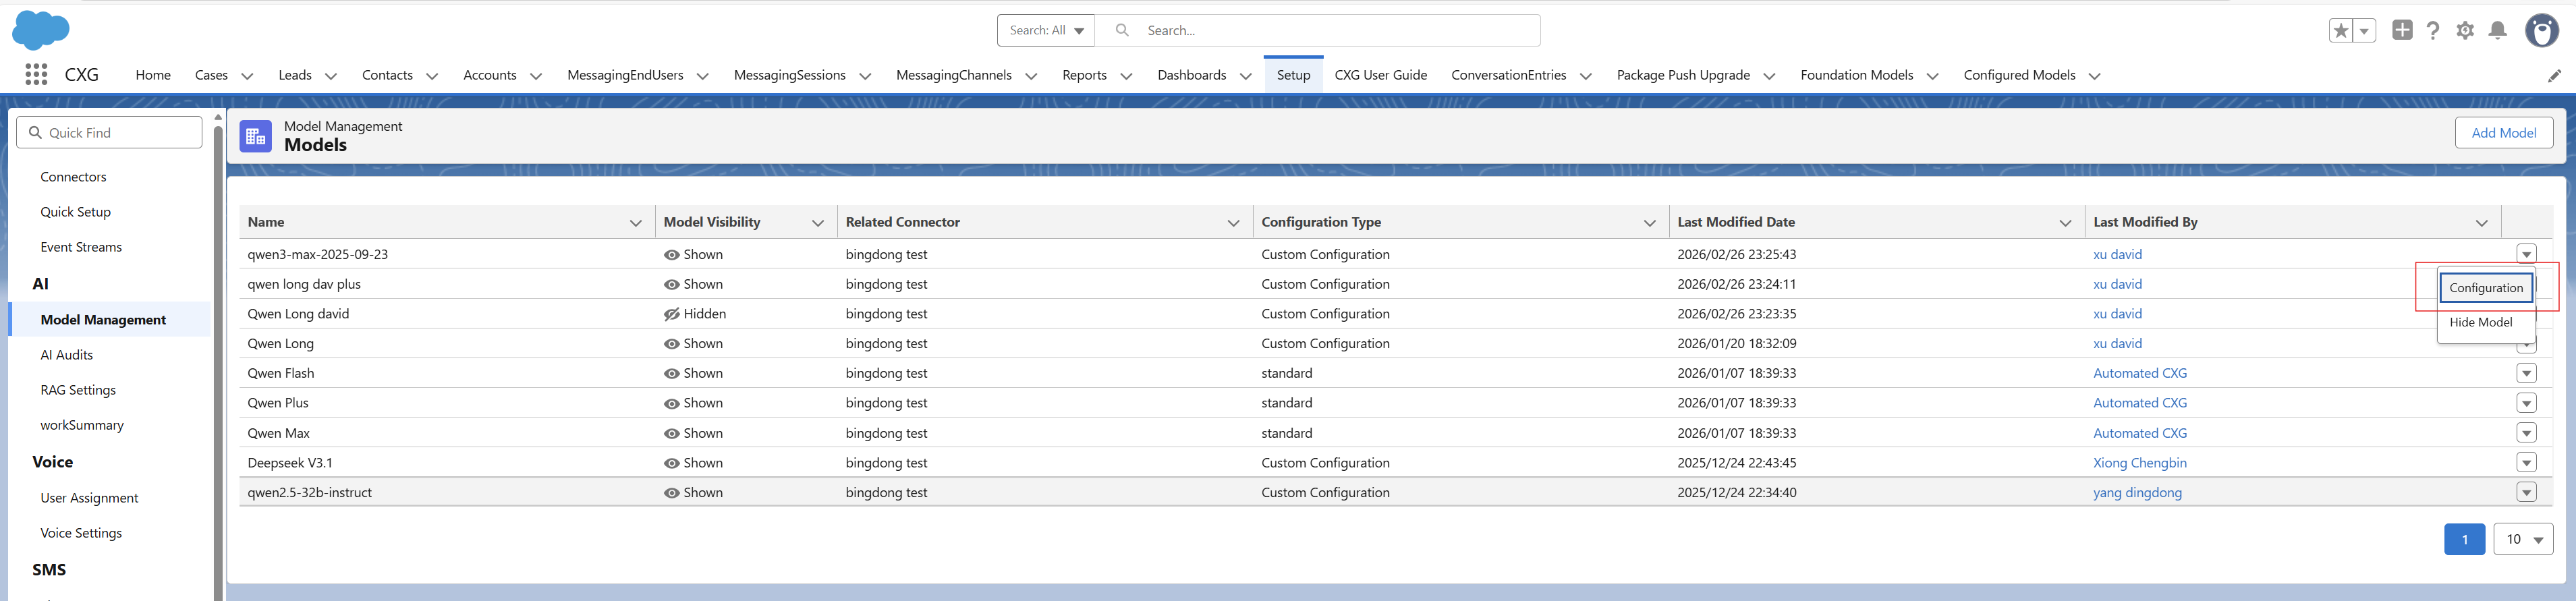Open xu david link on qwen3-max row
Screen dimensions: 2576x601
[2117, 255]
